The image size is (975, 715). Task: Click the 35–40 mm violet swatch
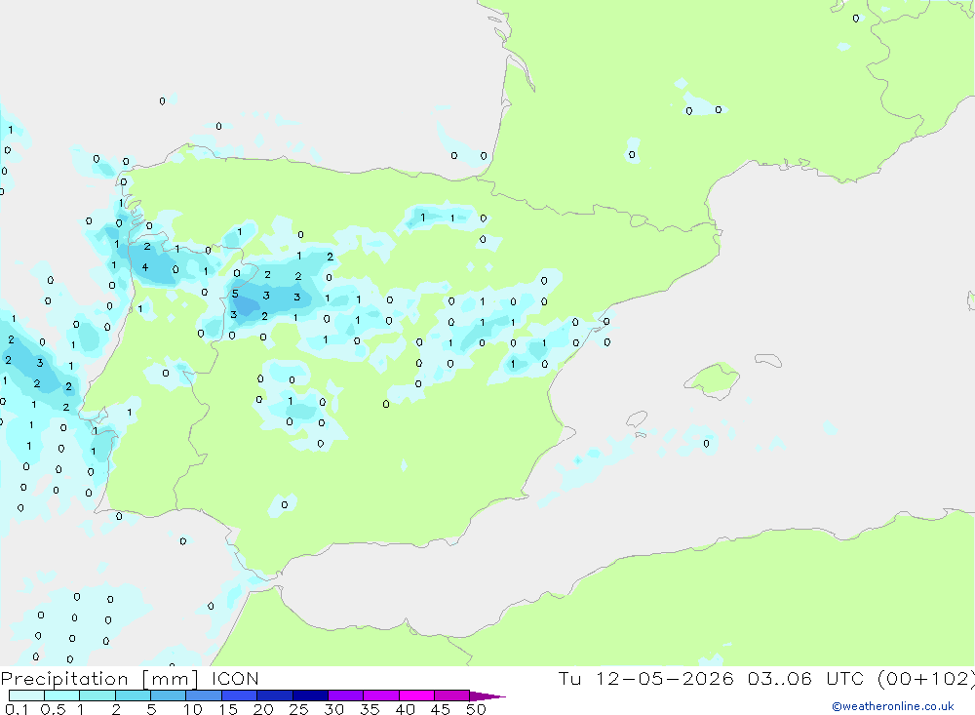point(381,695)
